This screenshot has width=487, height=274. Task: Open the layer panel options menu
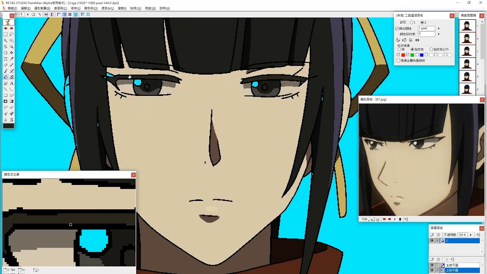(478, 235)
